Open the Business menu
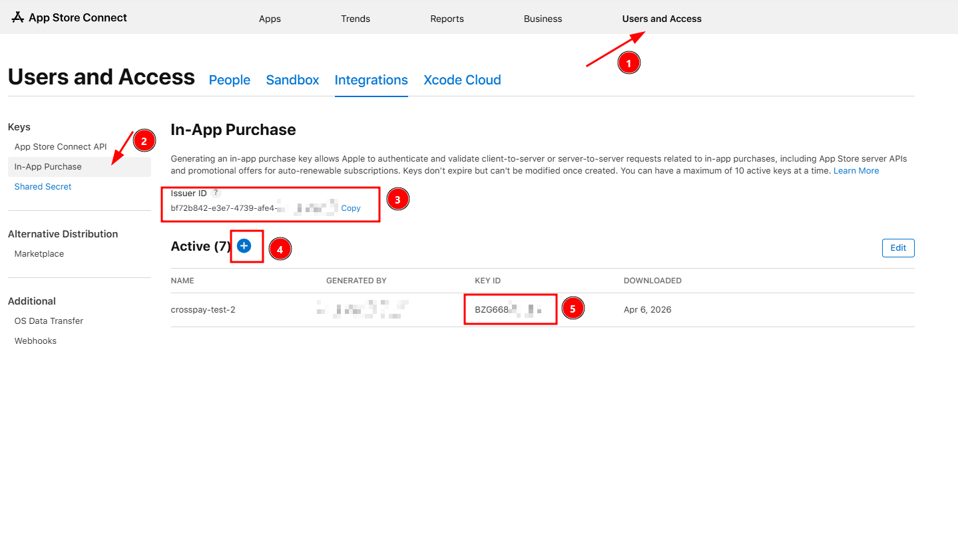This screenshot has width=958, height=546. tap(543, 19)
